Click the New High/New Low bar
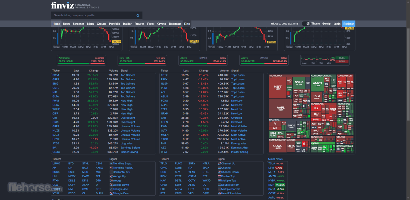 pyautogui.click(x=142, y=63)
